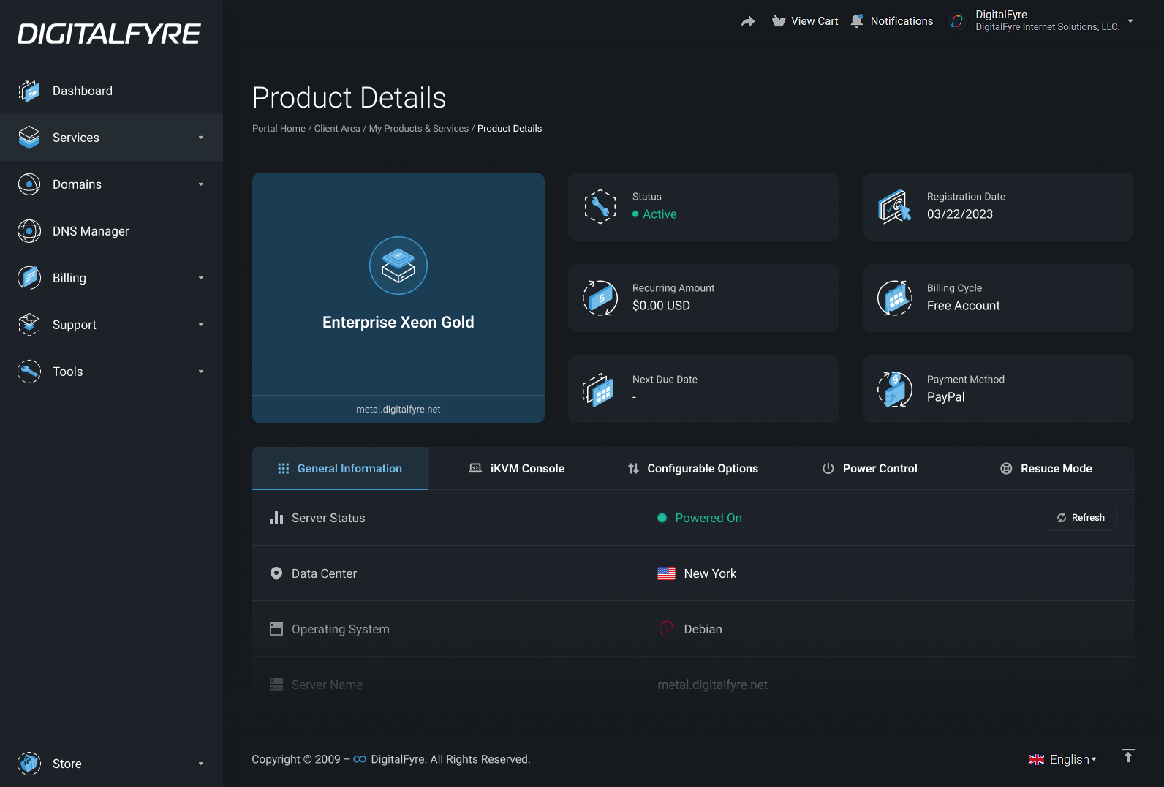Click the DNS Manager globe icon
Screen dimensions: 1164x787
point(29,231)
